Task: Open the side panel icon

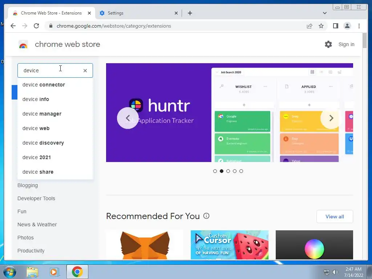Action: (x=335, y=26)
